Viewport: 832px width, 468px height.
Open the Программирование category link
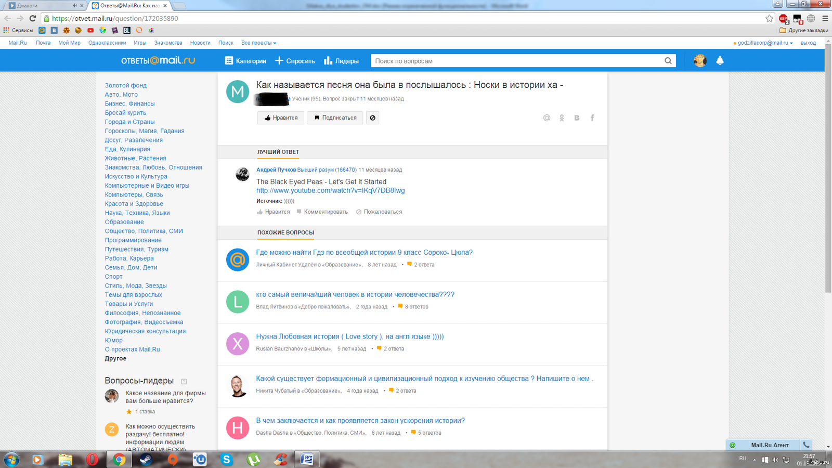click(133, 240)
